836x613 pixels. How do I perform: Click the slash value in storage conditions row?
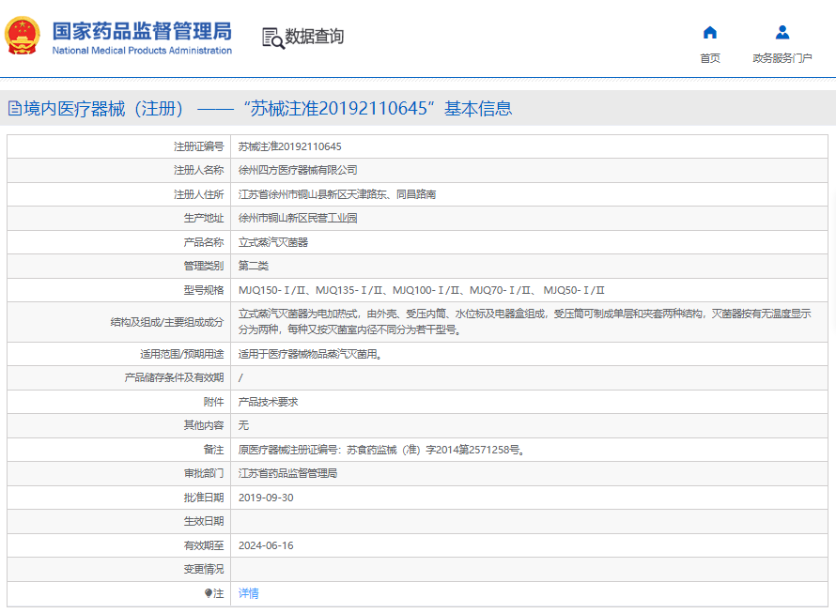tap(240, 378)
